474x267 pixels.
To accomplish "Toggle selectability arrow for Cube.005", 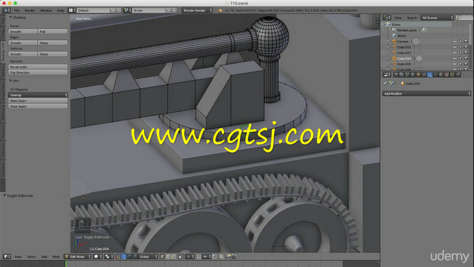I will click(x=460, y=64).
